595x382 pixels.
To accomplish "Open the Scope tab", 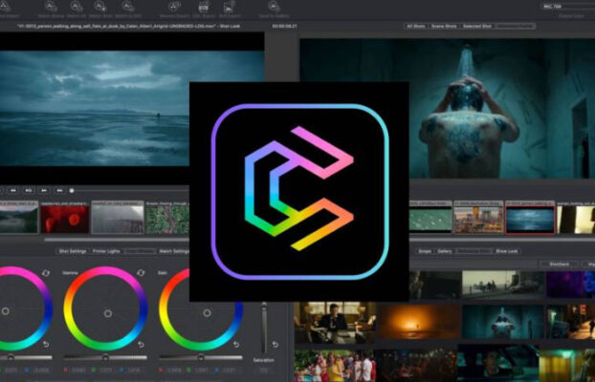I will point(425,251).
